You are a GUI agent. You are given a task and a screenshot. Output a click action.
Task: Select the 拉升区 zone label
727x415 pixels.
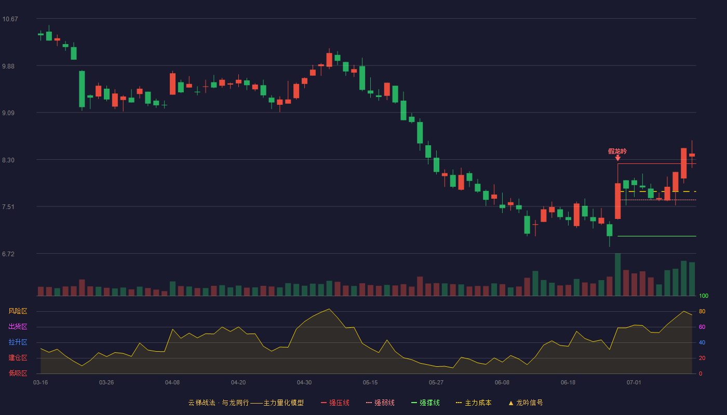pyautogui.click(x=18, y=342)
